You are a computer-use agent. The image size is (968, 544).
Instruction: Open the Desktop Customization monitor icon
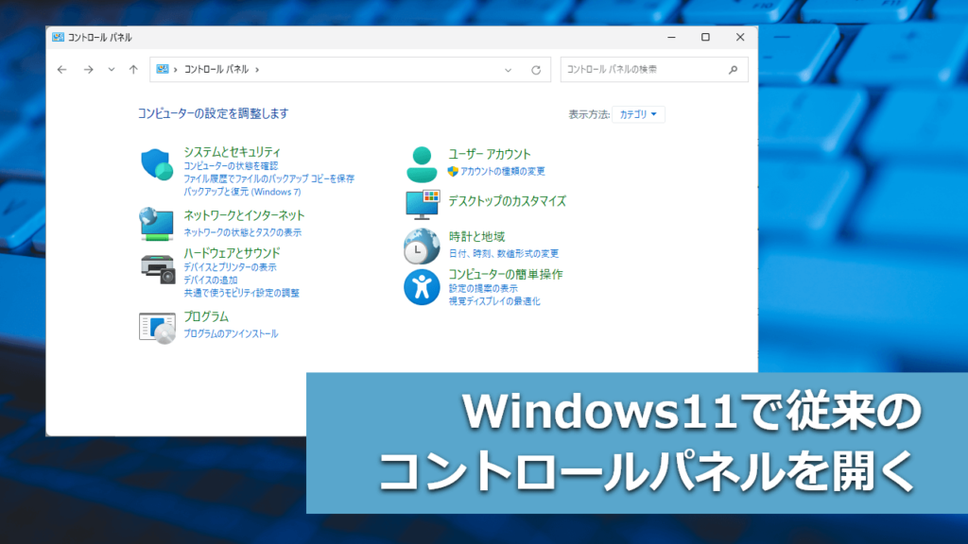click(423, 204)
